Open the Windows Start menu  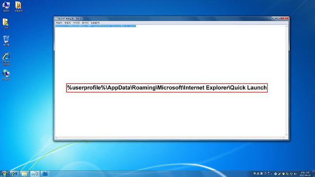(x=4, y=174)
